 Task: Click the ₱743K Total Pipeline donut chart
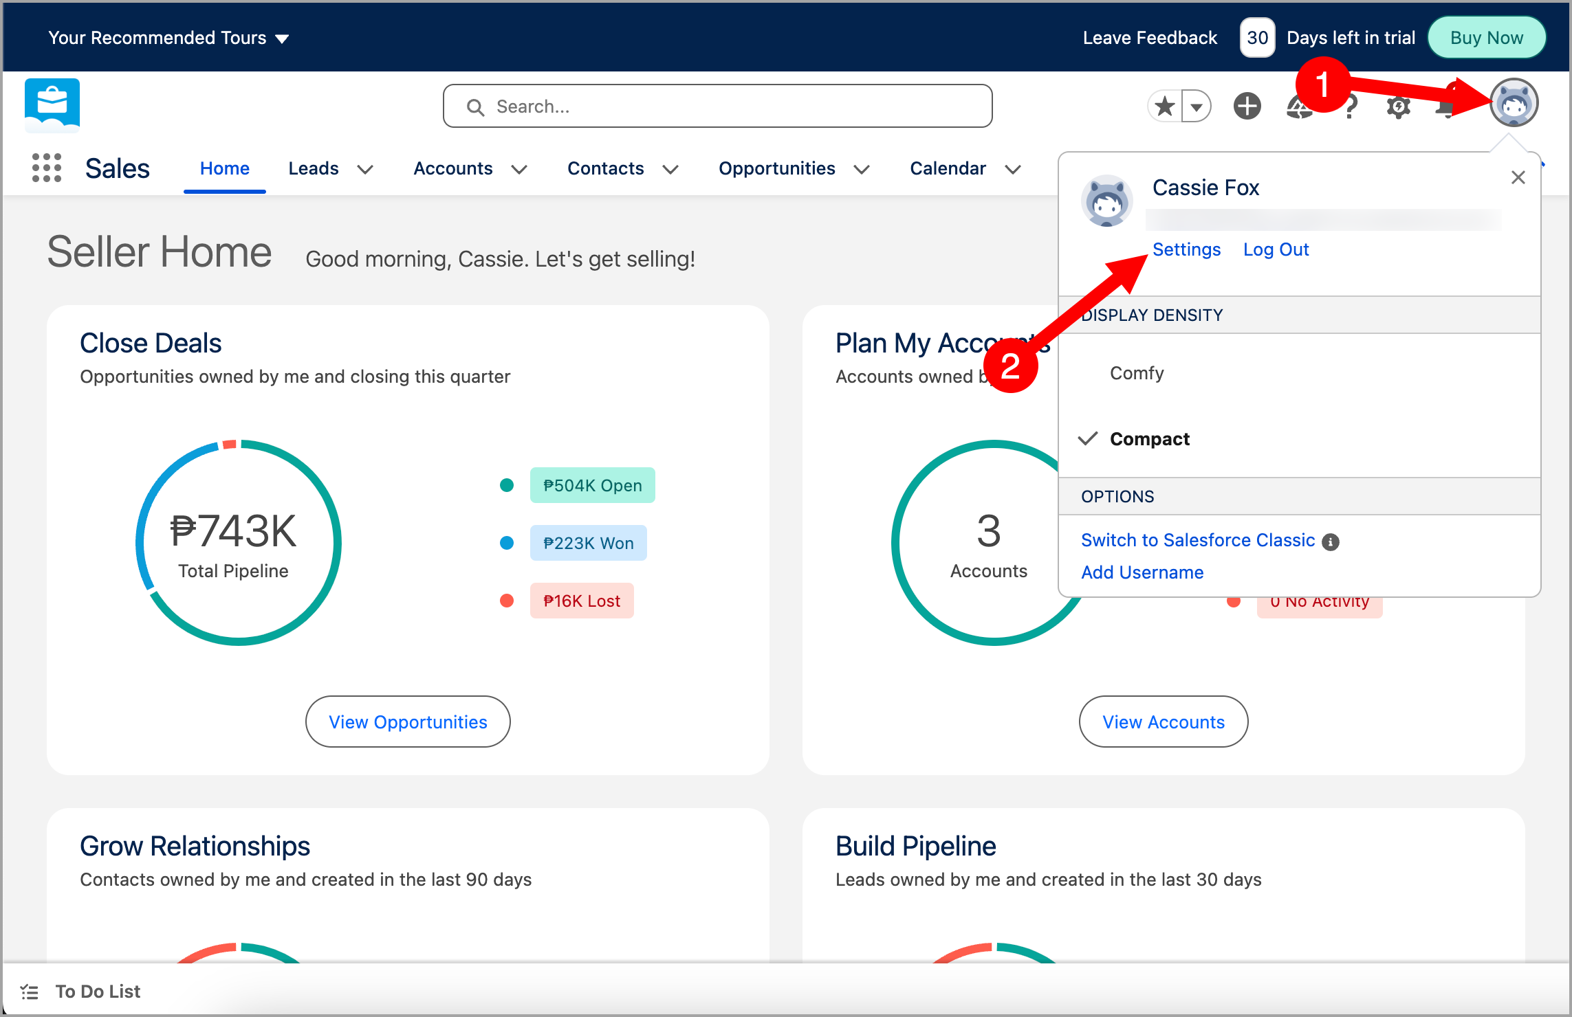tap(238, 542)
